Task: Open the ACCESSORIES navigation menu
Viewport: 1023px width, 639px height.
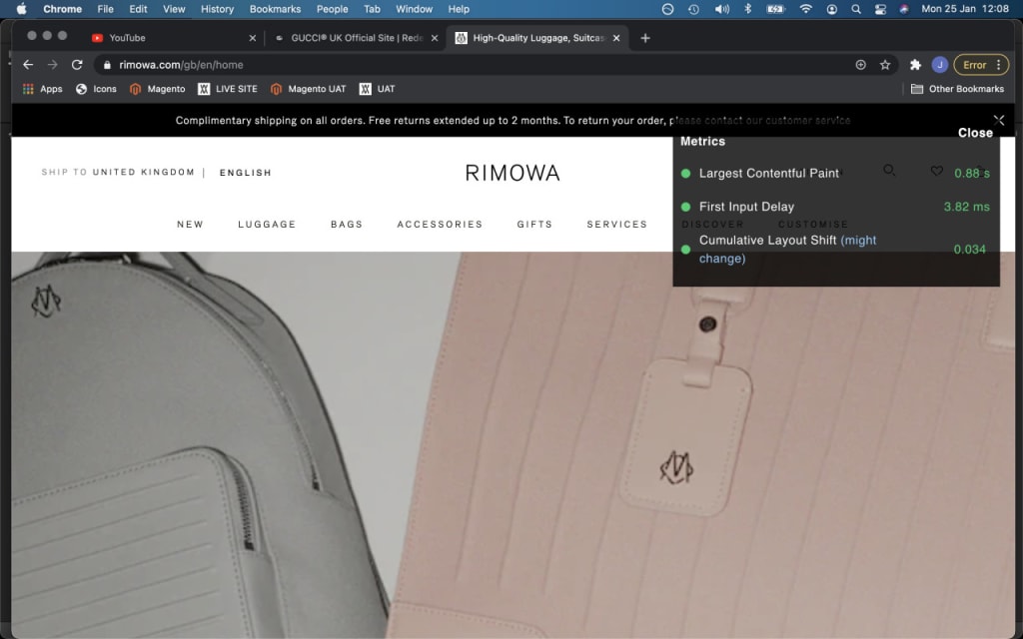Action: (x=440, y=225)
